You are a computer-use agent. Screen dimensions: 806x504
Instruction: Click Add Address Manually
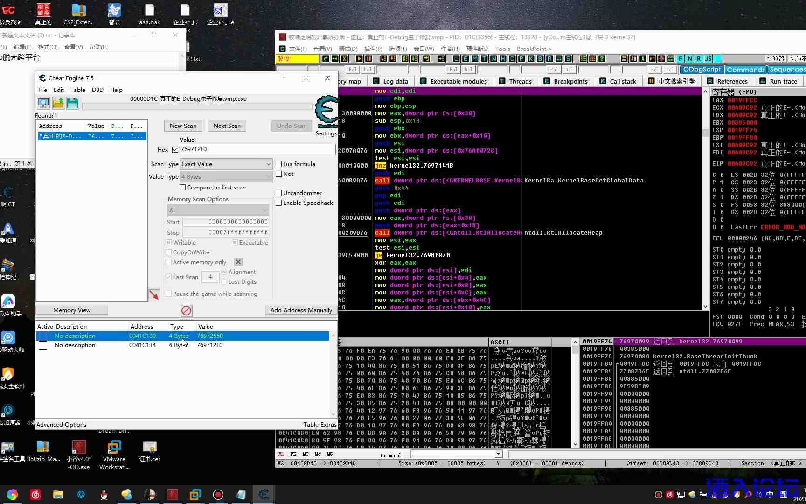pos(301,310)
